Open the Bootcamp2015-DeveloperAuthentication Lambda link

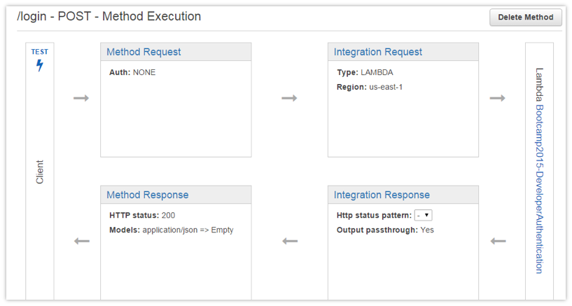[x=539, y=189]
